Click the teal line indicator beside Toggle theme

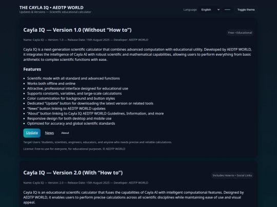pos(227,10)
